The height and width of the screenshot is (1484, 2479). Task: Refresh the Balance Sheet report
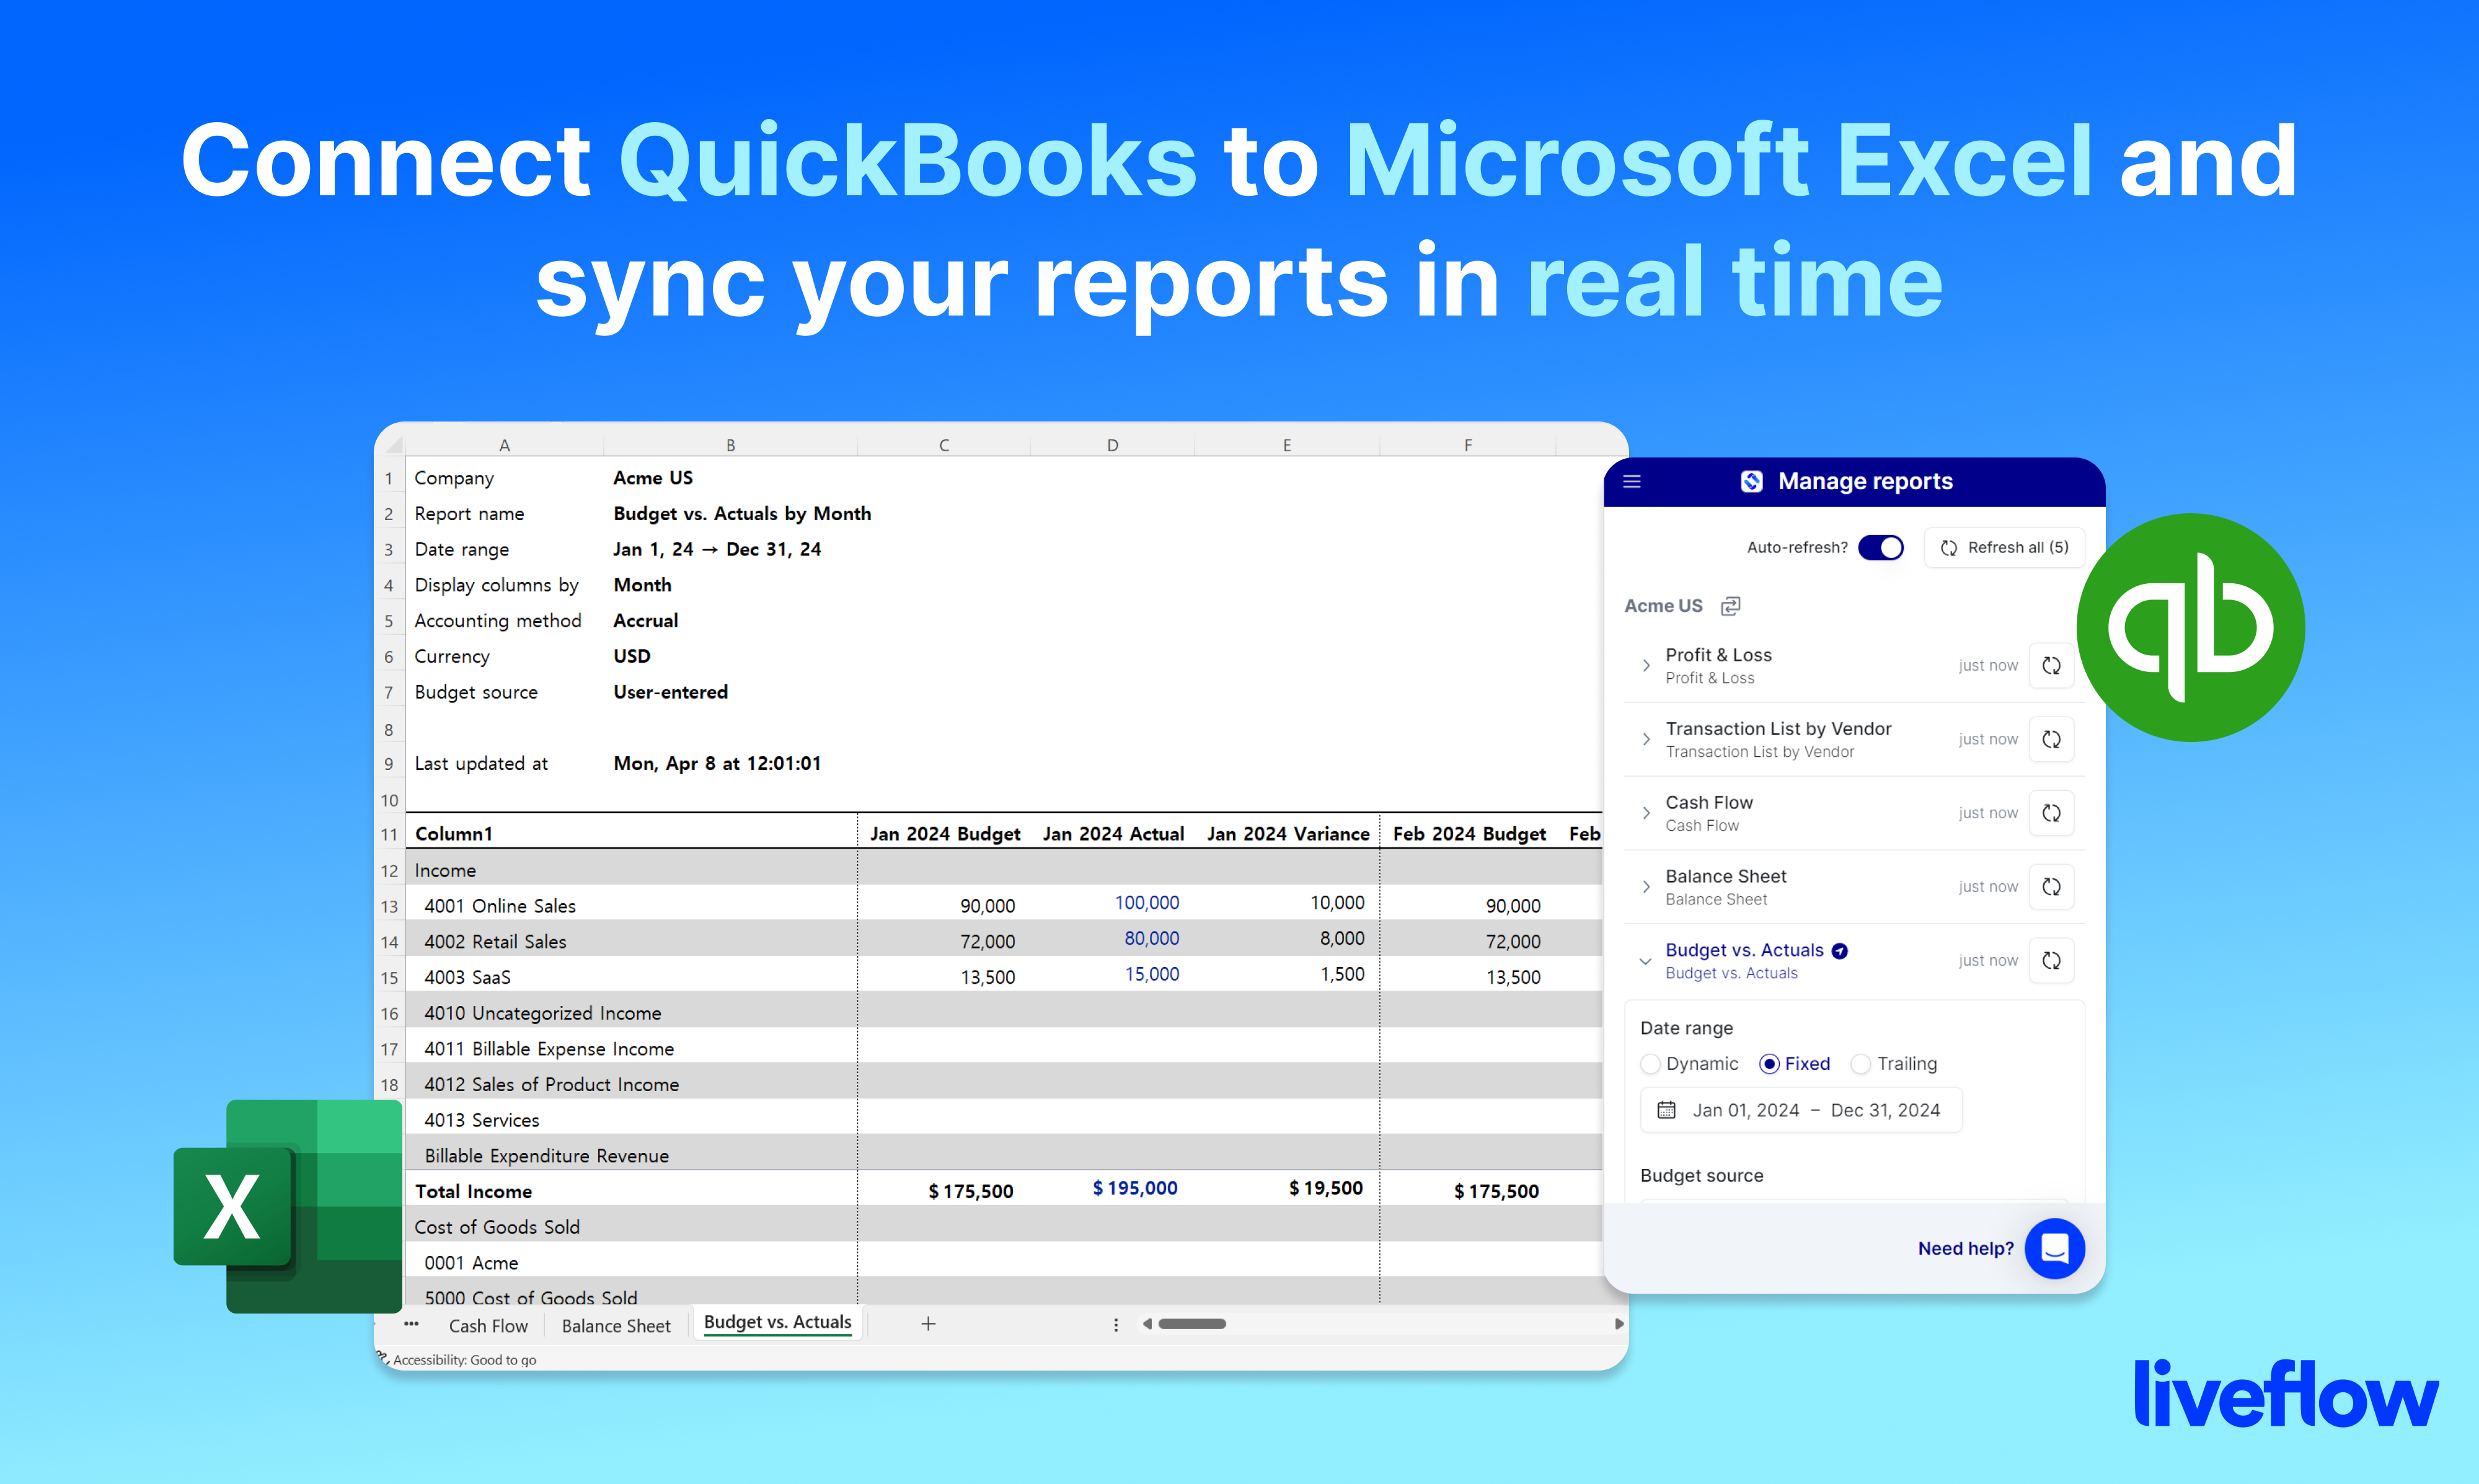coord(2051,887)
